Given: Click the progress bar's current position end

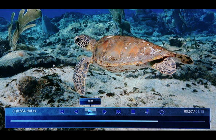Looking at the screenshot, I should [158, 121].
